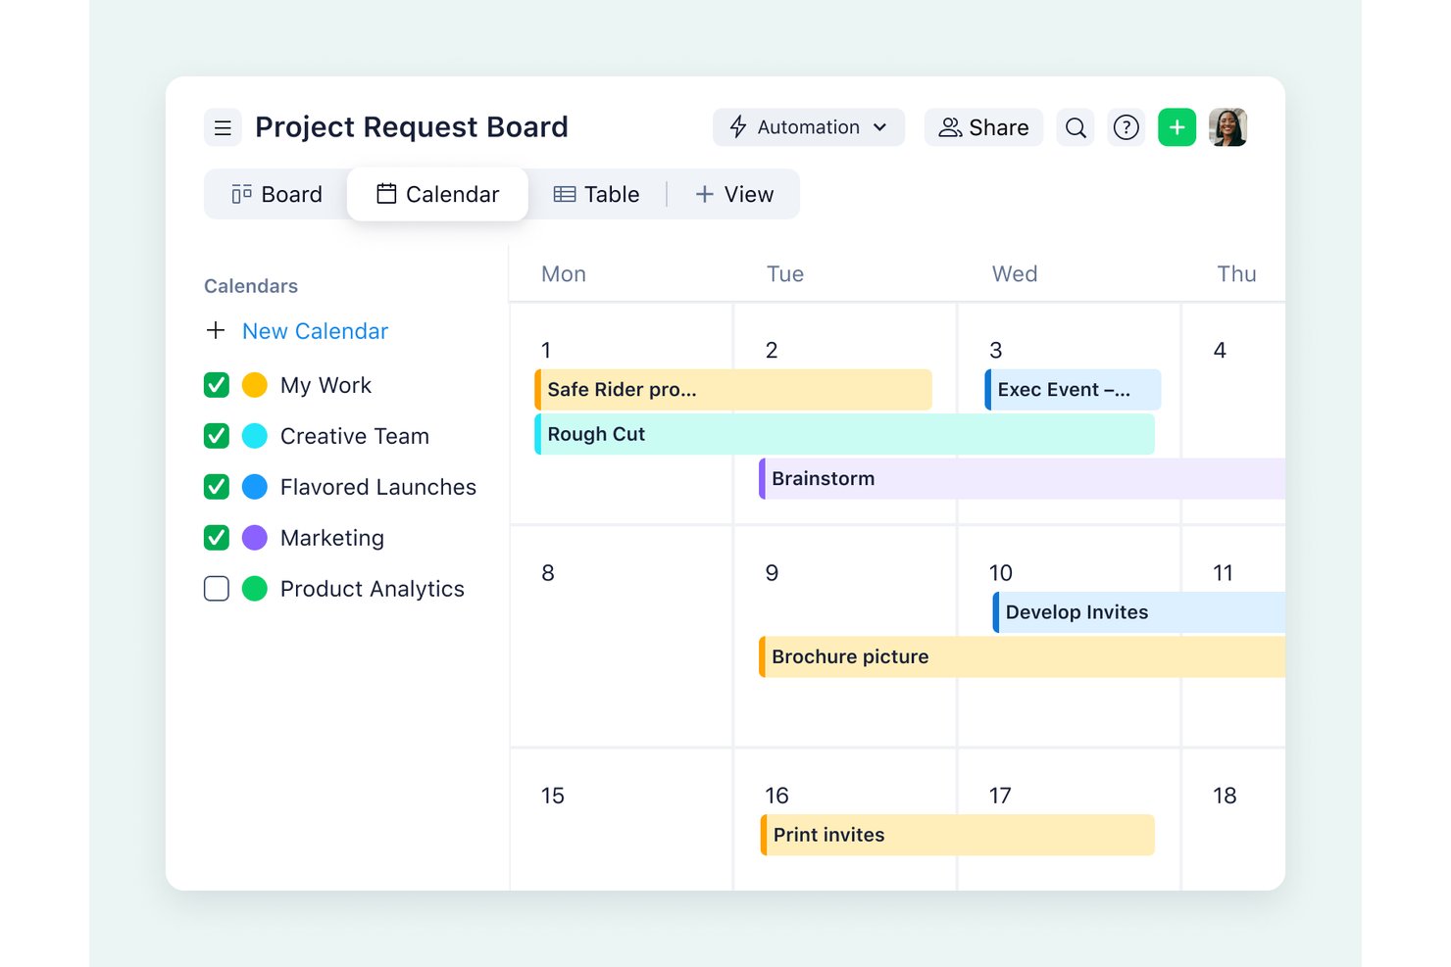Click the blue Flavored Launches color dot
The width and height of the screenshot is (1451, 967).
pos(255,487)
